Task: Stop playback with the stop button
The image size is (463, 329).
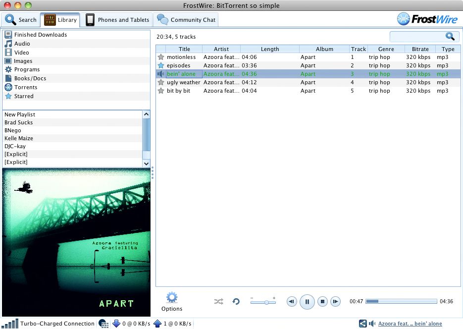Action: 322,301
